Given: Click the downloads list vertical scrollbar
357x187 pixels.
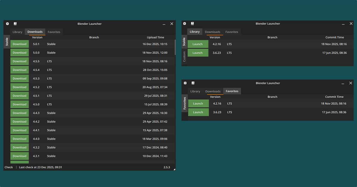Looking at the screenshot, I should (175, 47).
